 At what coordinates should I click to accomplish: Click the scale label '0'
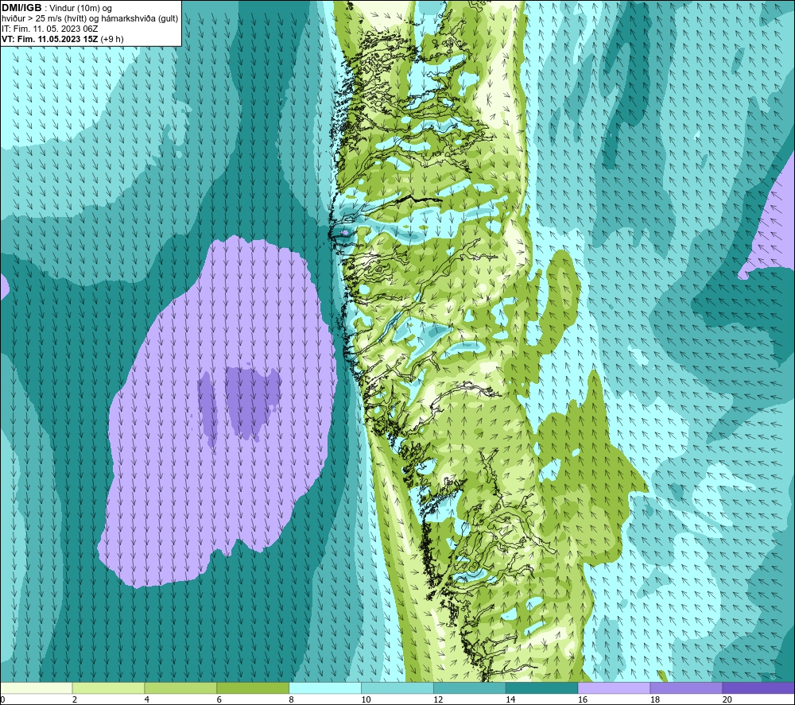point(3,699)
